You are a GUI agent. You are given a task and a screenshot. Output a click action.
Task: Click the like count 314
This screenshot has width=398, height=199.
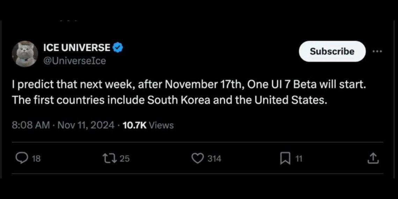tap(214, 159)
